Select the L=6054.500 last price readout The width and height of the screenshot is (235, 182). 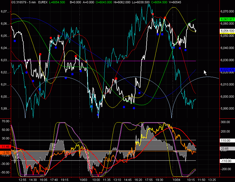(57, 2)
